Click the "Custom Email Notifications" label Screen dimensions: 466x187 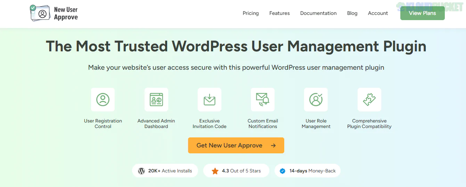263,124
